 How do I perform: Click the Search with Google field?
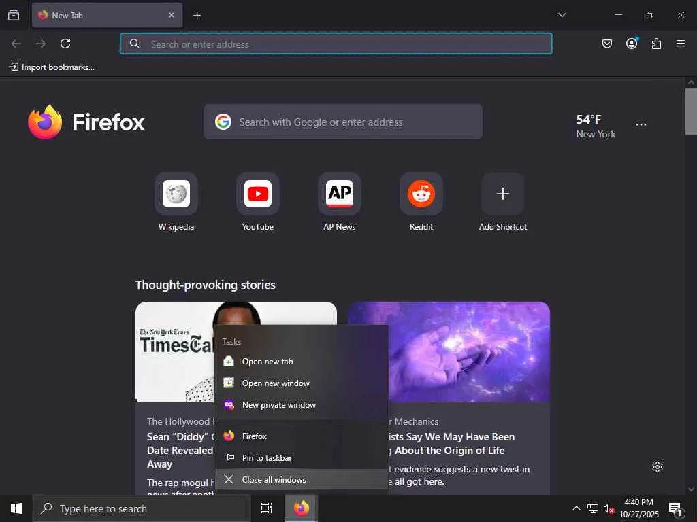click(x=343, y=122)
